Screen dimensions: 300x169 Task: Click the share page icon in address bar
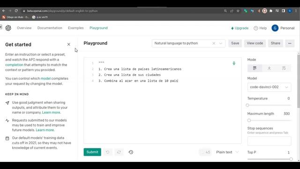pos(232,11)
